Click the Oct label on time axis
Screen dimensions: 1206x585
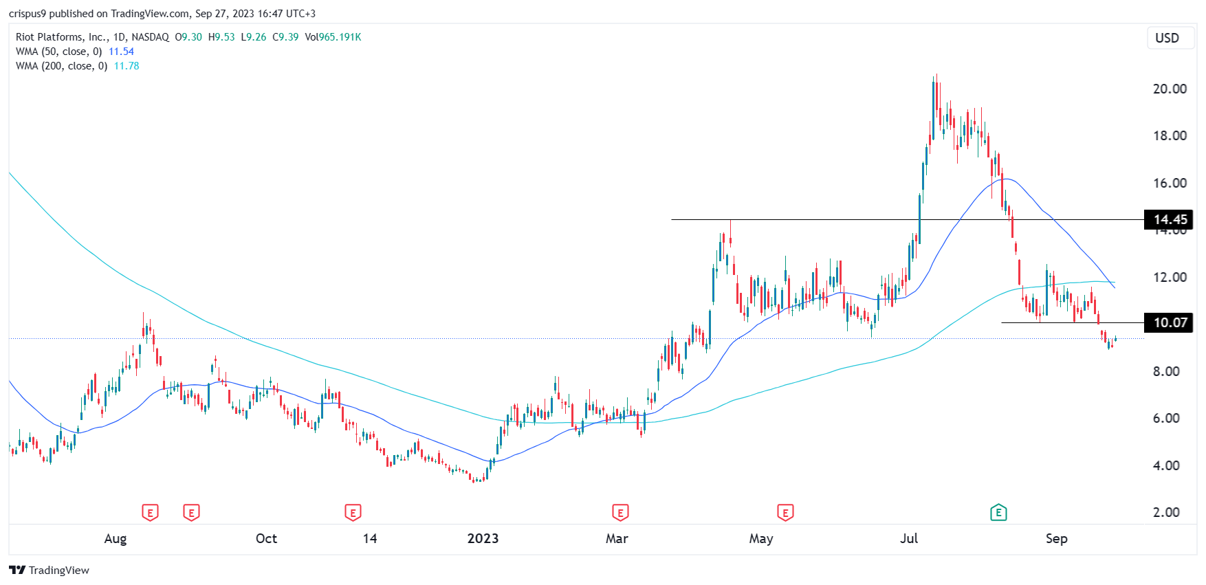tap(266, 538)
